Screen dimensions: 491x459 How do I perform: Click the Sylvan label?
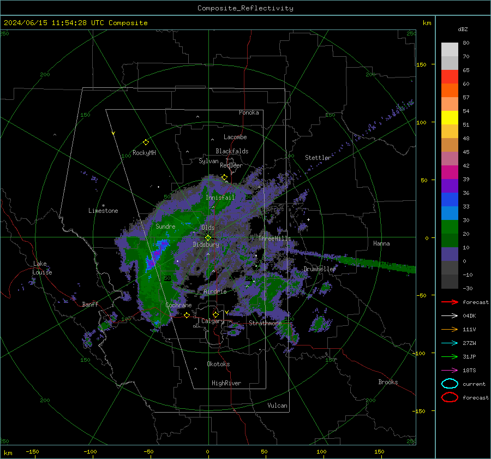click(208, 161)
